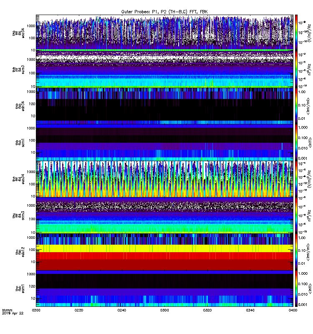Click the 'thb fff 64 eac34' panel label
Screen dimensions: 313x334
18,33
